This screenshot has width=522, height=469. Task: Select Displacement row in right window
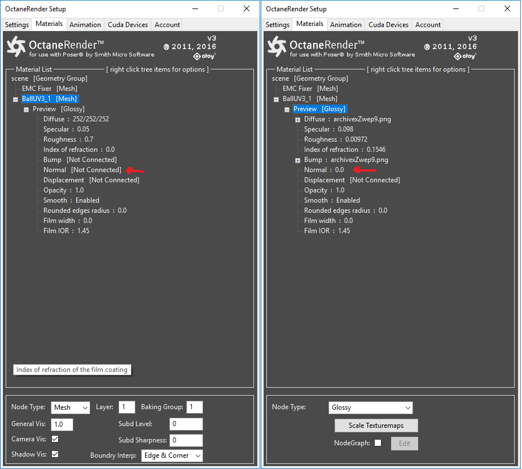[x=352, y=179]
